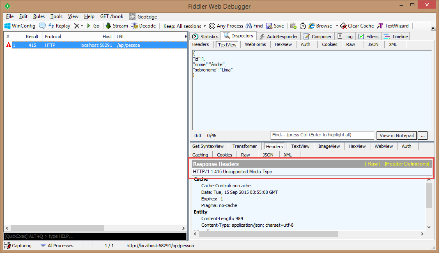The width and height of the screenshot is (439, 253).
Task: Select the request Cookies tab
Action: tap(329, 44)
